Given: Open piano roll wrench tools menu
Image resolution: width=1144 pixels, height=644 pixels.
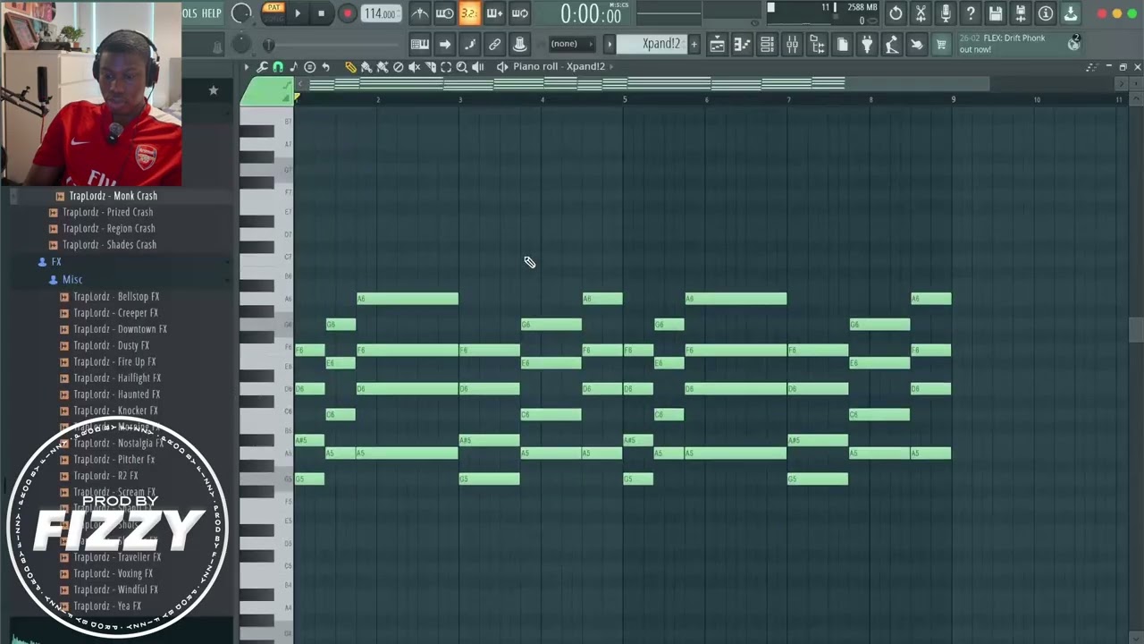Looking at the screenshot, I should click(262, 67).
